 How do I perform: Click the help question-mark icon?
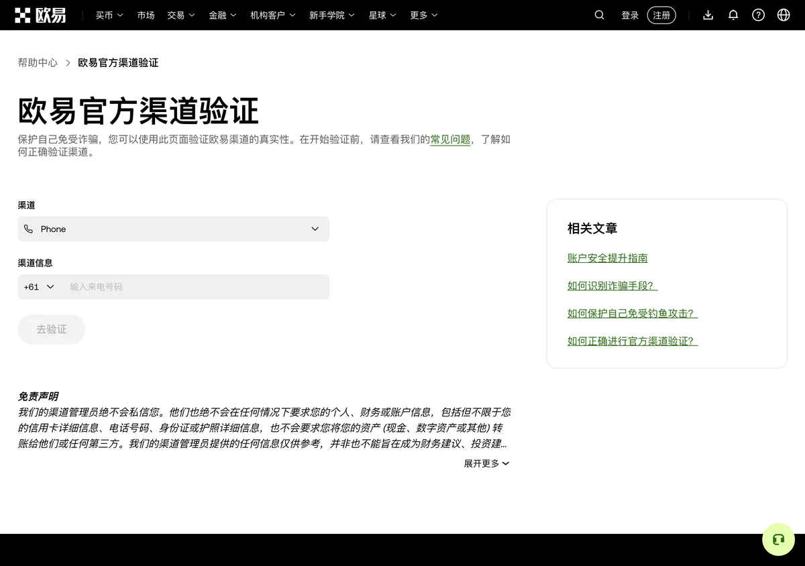tap(758, 15)
